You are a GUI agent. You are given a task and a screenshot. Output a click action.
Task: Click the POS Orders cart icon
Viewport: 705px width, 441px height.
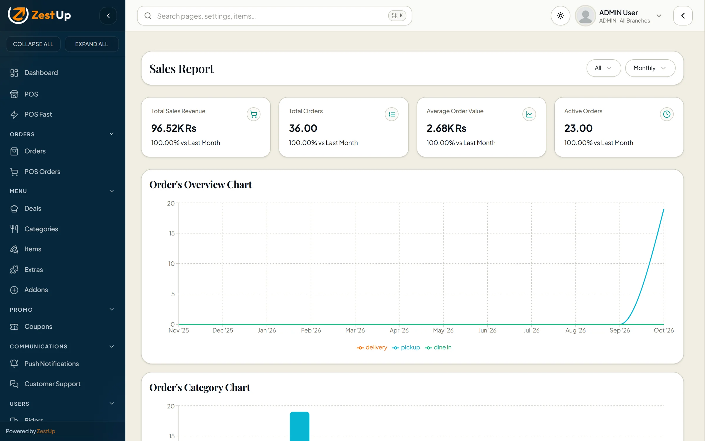point(14,172)
